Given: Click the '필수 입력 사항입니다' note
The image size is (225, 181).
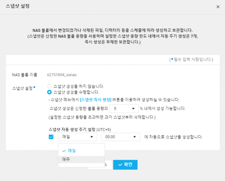Looking at the screenshot, I should click(x=191, y=59).
